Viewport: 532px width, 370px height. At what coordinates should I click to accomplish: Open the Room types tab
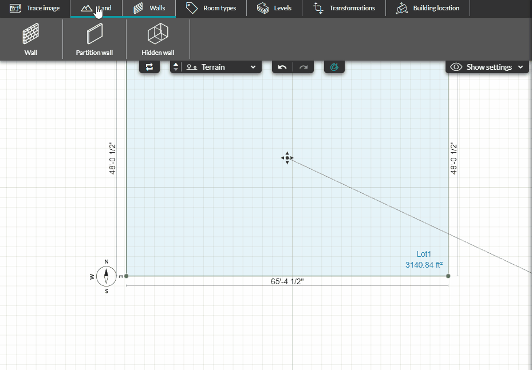click(211, 8)
